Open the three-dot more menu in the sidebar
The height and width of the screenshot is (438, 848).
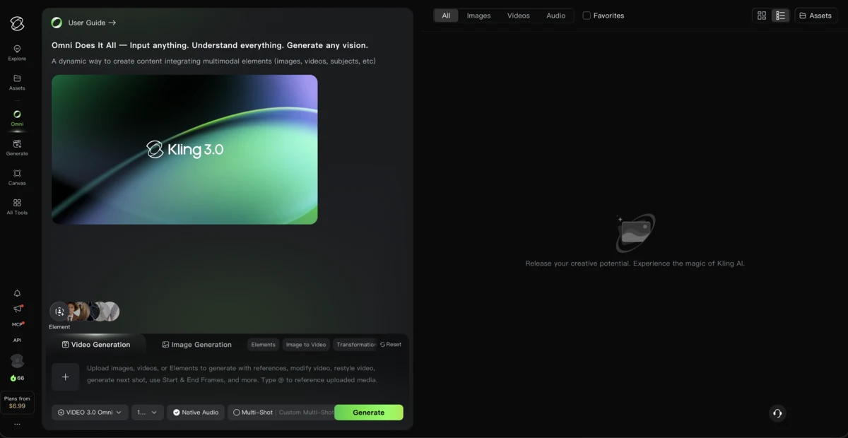click(17, 425)
